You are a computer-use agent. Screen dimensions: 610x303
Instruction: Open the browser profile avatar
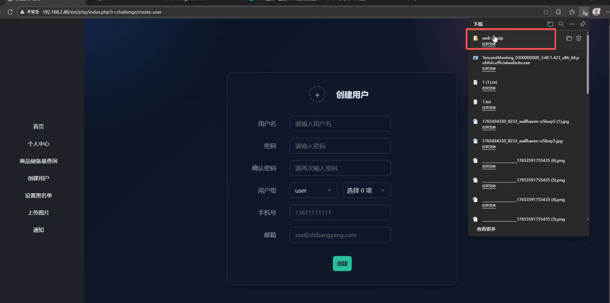click(x=597, y=12)
